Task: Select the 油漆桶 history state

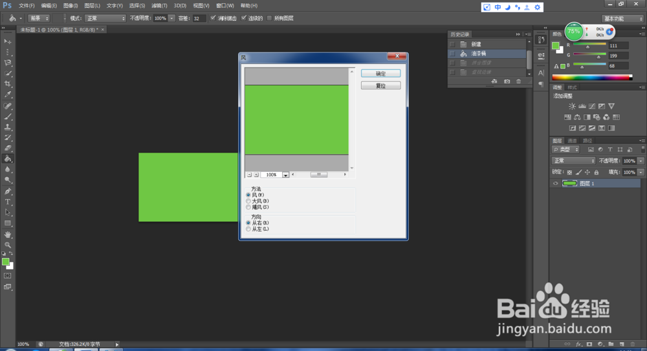Action: click(x=487, y=54)
